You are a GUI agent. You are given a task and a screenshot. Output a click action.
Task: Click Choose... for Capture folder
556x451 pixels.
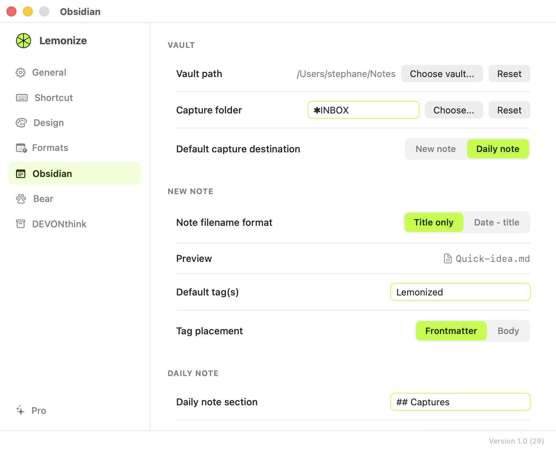pyautogui.click(x=454, y=110)
